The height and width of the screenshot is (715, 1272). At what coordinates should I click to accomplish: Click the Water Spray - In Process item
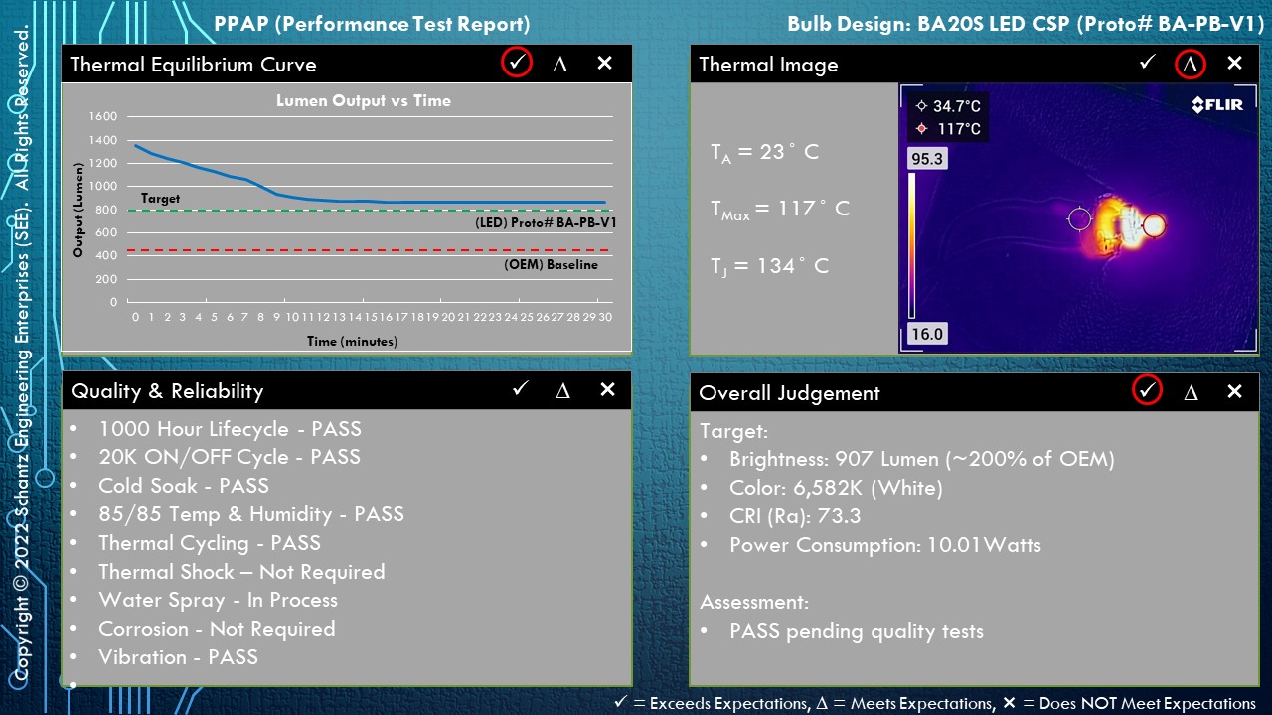click(218, 600)
